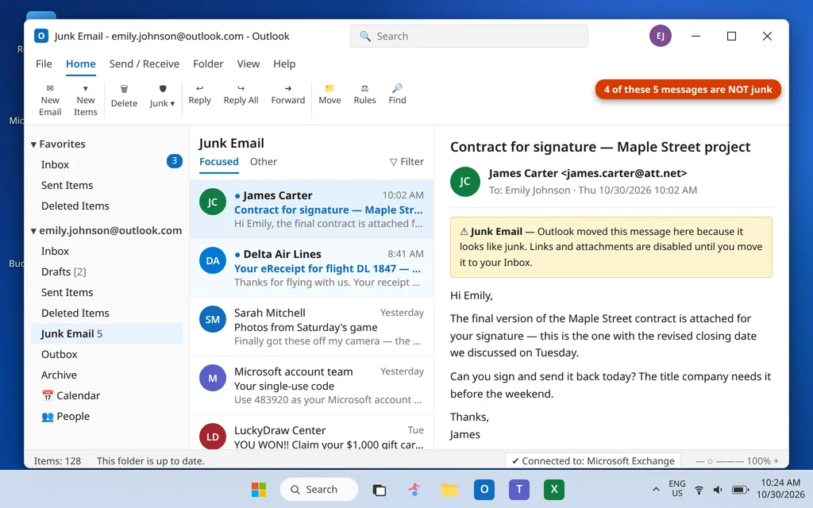Click the Forward arrow button
The image size is (813, 508).
coord(287,94)
